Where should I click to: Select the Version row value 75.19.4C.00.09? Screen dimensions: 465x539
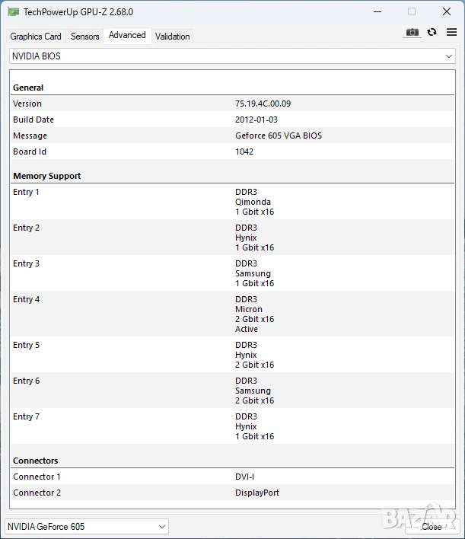263,104
